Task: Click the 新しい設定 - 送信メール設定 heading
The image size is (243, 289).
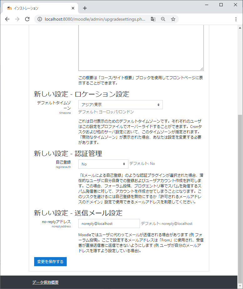Action: [x=78, y=213]
